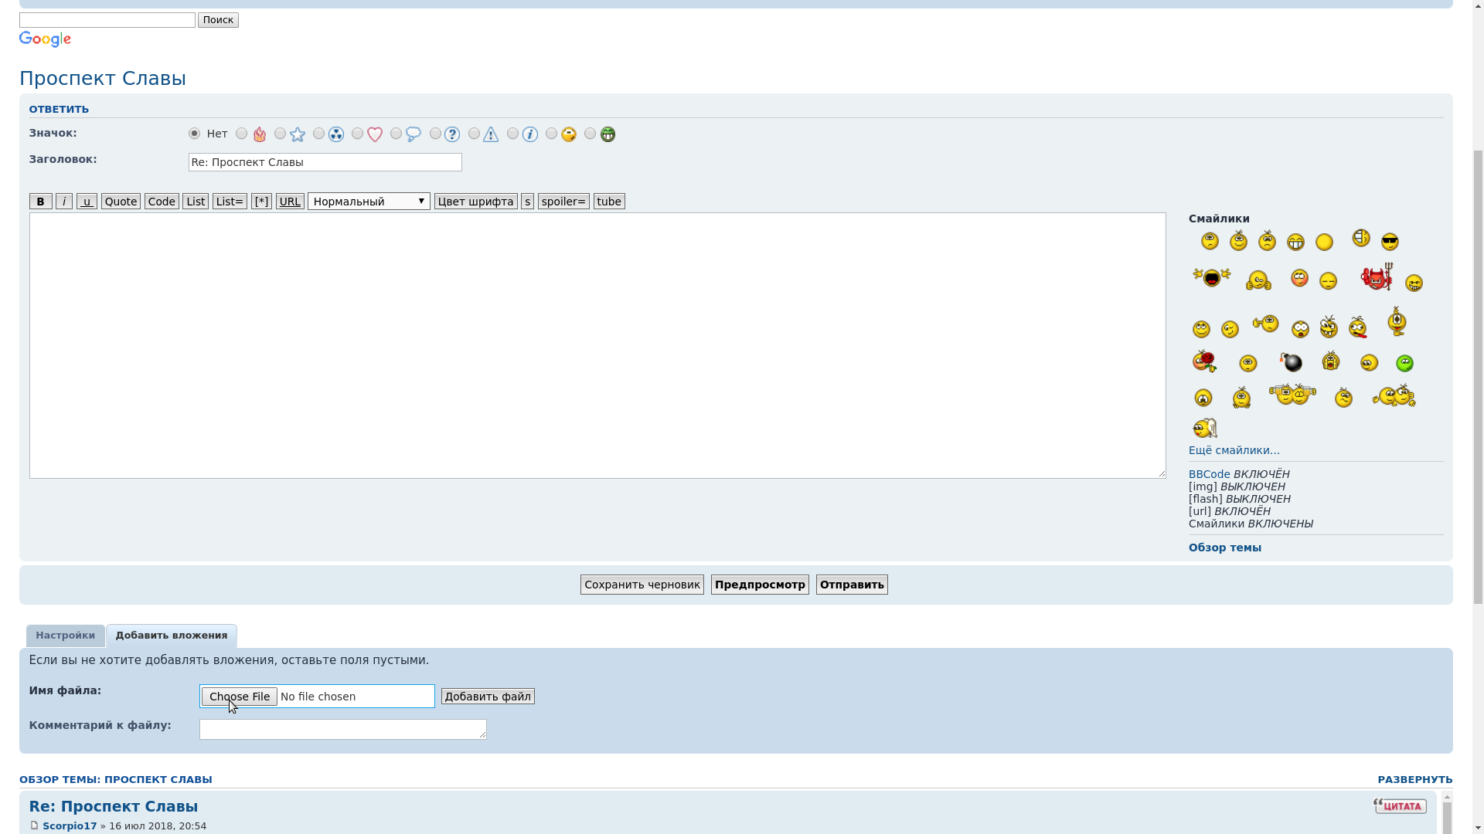Image resolution: width=1484 pixels, height=834 pixels.
Task: Insert the red devil smiley
Action: [1377, 277]
